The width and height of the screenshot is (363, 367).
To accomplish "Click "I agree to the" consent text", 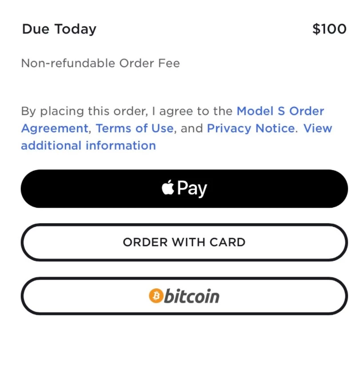I will click(195, 111).
